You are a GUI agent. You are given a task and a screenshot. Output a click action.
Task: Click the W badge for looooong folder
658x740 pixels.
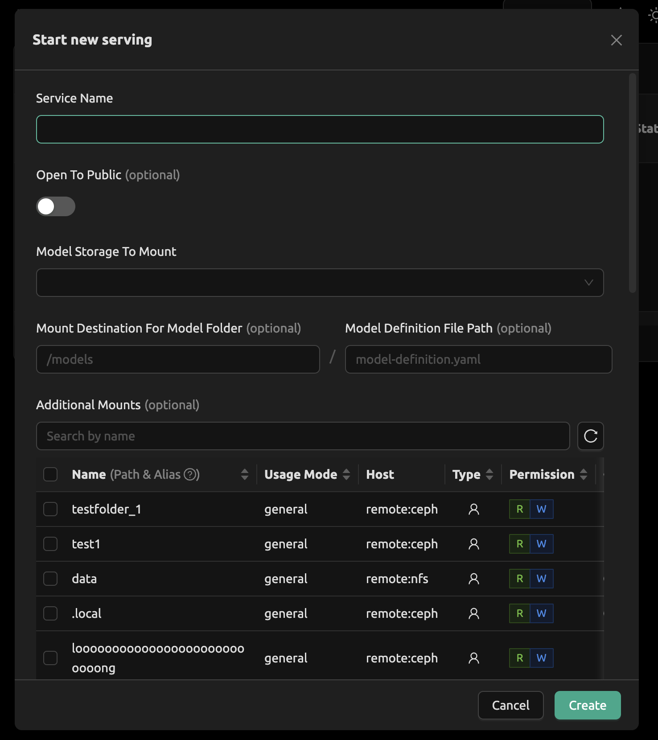coord(542,658)
